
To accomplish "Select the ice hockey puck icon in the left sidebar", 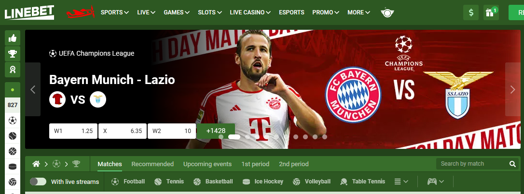I will pyautogui.click(x=13, y=167).
